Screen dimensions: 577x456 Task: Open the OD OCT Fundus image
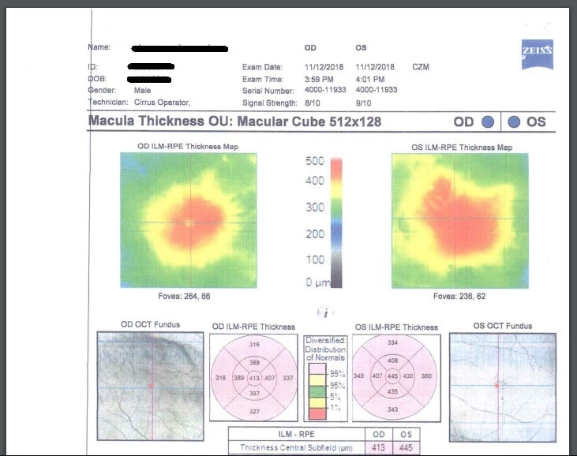(x=148, y=385)
